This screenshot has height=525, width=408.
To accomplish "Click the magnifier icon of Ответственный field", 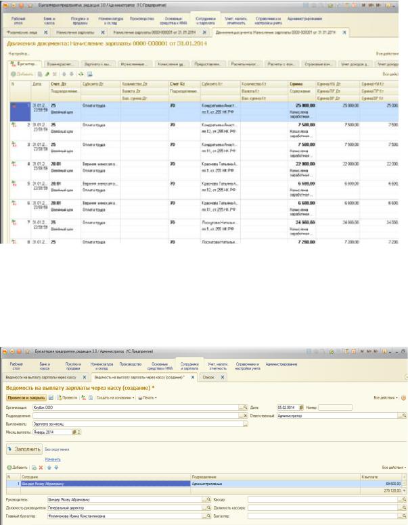I will tap(405, 416).
